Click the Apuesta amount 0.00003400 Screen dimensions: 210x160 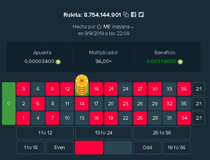click(x=39, y=62)
